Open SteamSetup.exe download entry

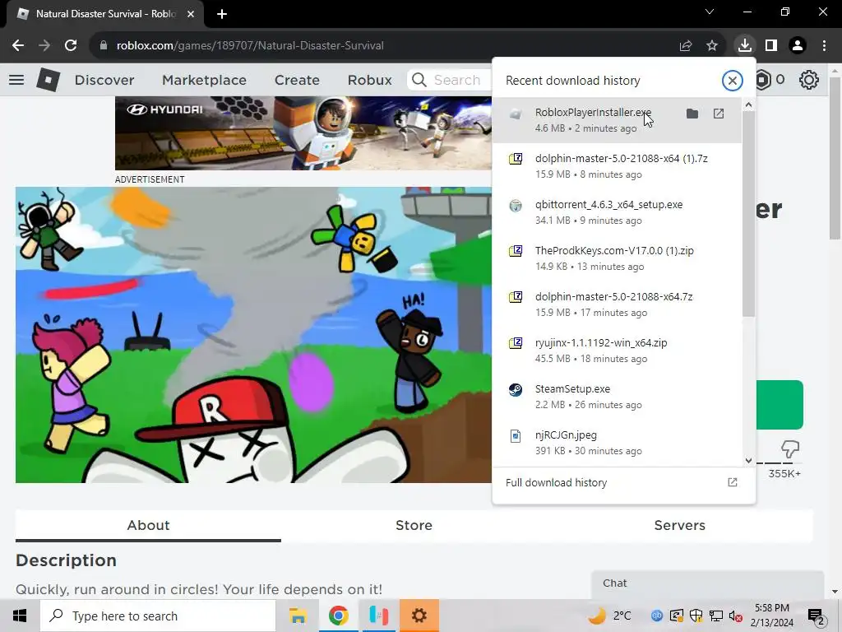pyautogui.click(x=617, y=397)
